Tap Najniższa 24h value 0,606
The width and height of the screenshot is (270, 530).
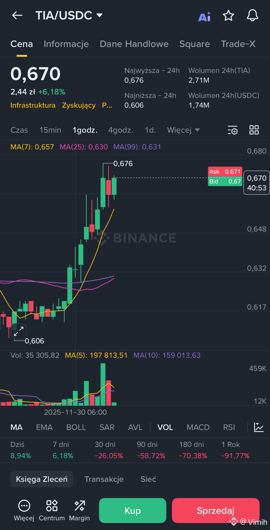pyautogui.click(x=134, y=105)
